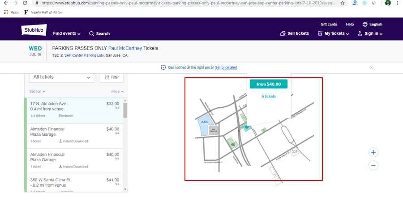The width and height of the screenshot is (403, 201).
Task: Open the Sign in menu
Action: pos(370,33)
